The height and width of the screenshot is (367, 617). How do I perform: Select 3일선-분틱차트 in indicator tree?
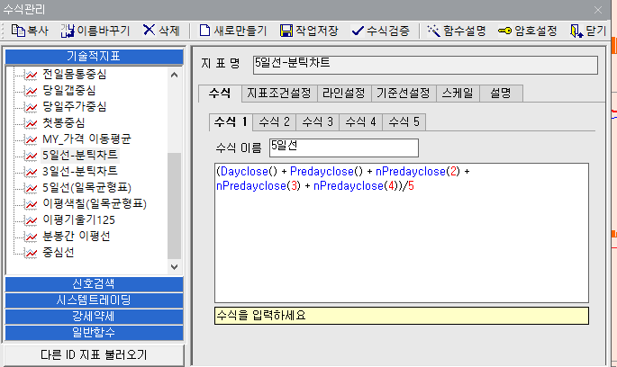(79, 171)
